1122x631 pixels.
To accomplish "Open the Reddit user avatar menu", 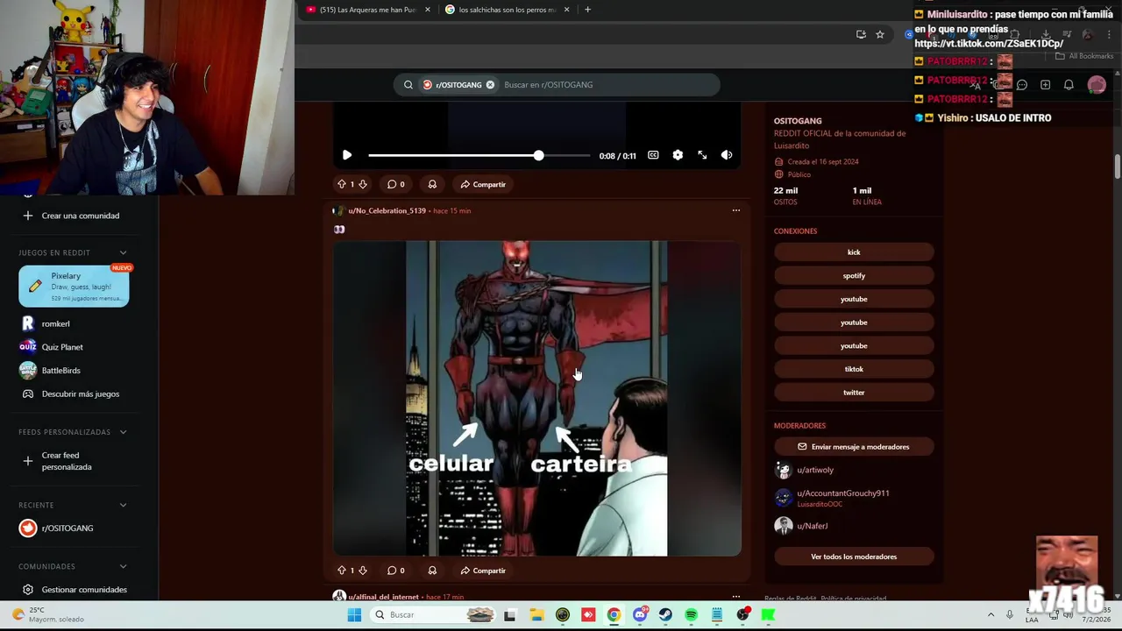I will click(x=1097, y=85).
